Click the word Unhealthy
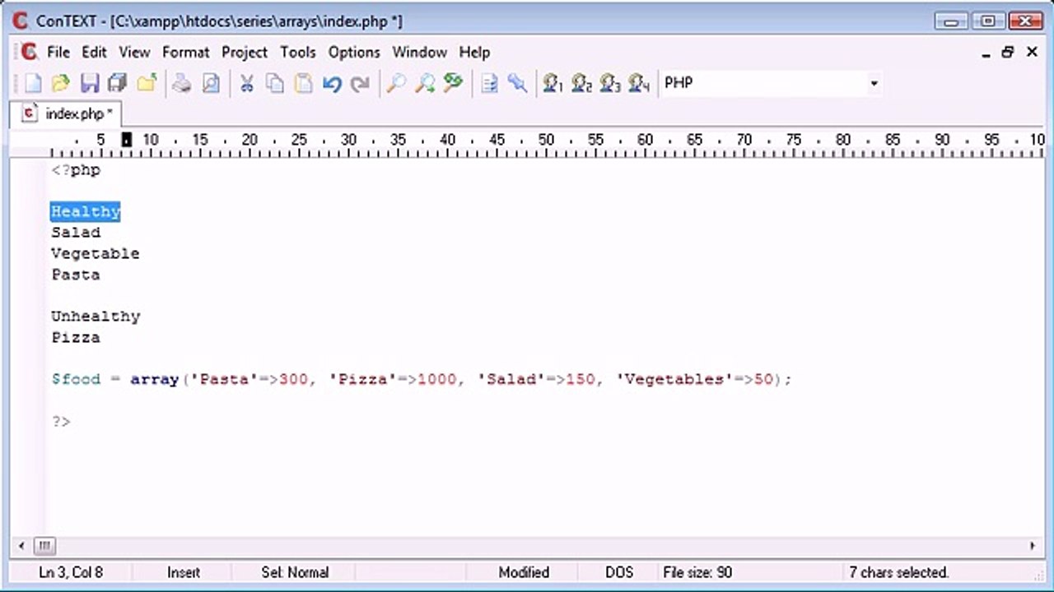 96,317
